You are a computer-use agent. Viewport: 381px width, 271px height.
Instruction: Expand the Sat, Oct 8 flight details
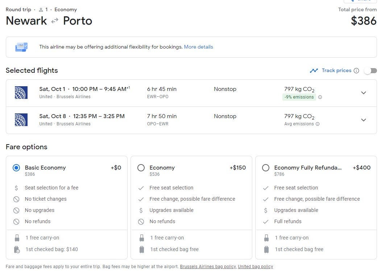(364, 120)
